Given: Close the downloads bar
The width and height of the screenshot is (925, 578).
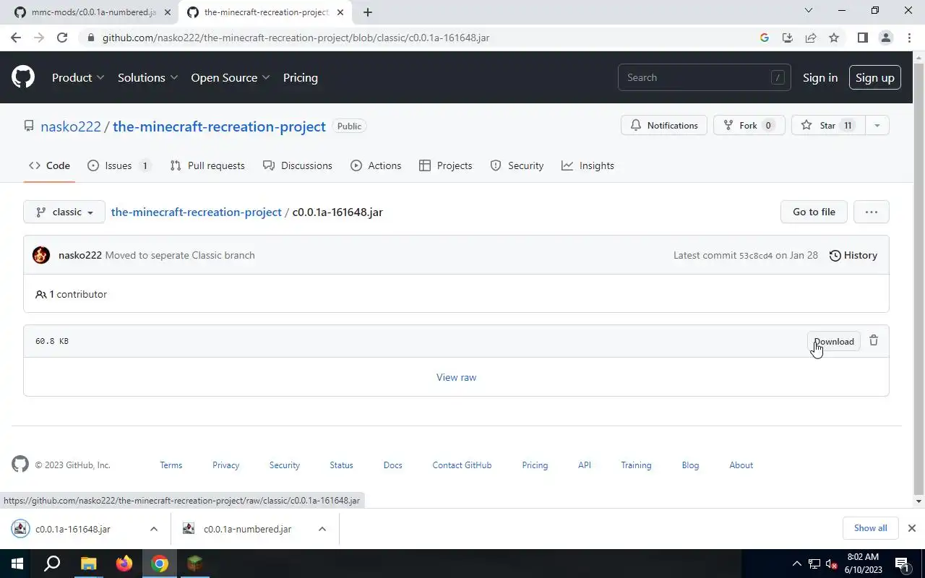Looking at the screenshot, I should click(912, 528).
